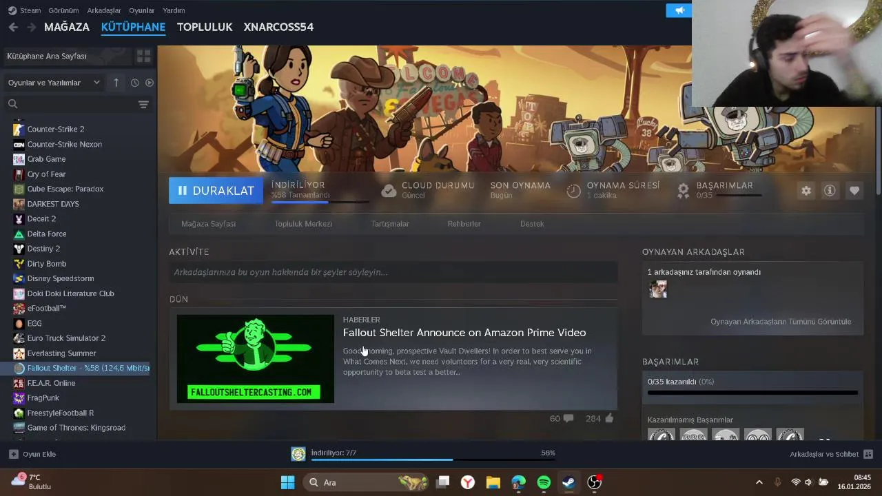Click the FragPunk game icon
This screenshot has width=882, height=496.
(19, 398)
